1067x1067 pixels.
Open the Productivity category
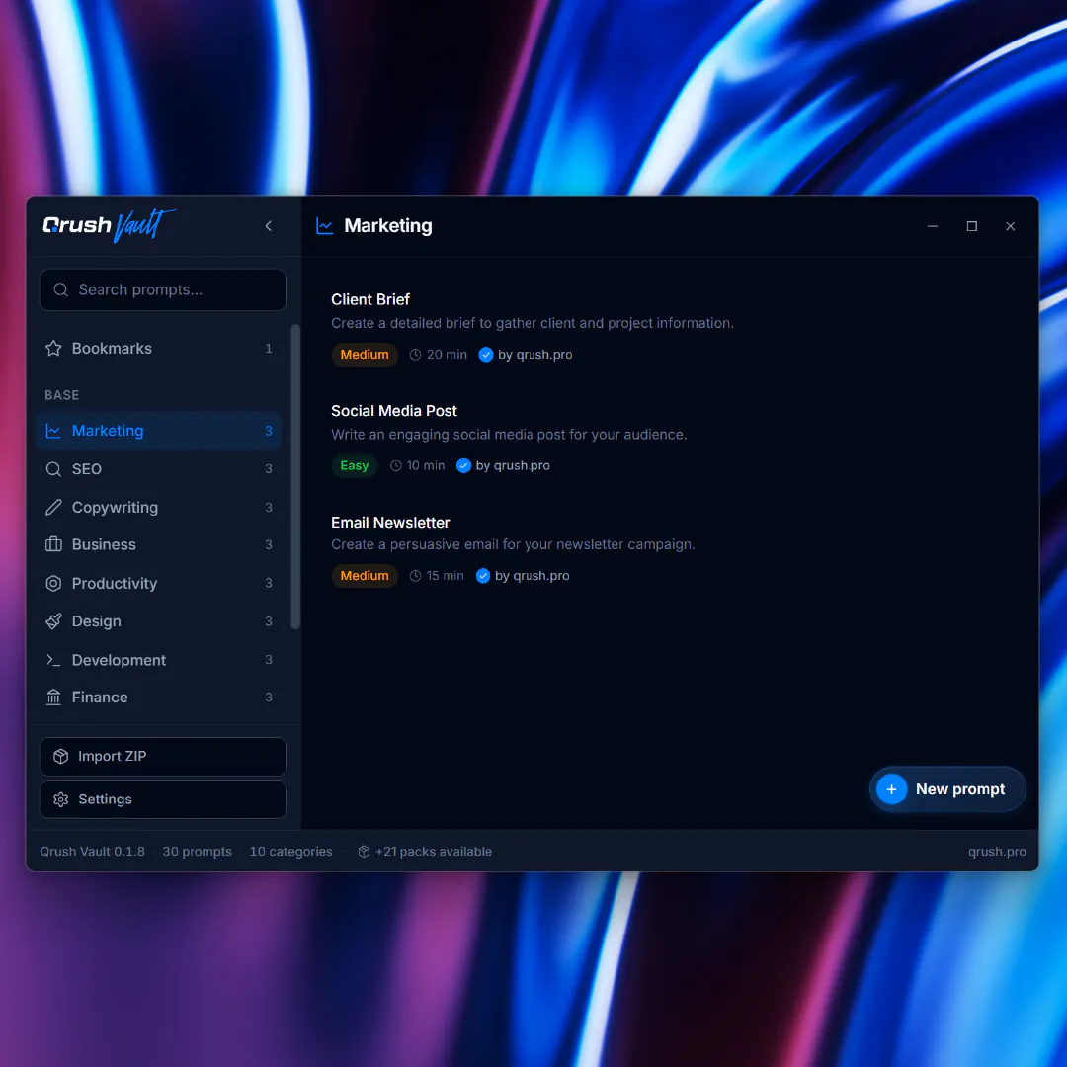[158, 583]
